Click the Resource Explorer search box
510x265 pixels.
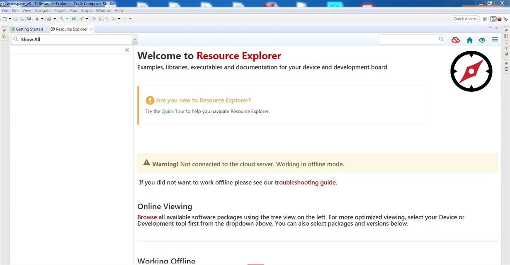pos(412,39)
